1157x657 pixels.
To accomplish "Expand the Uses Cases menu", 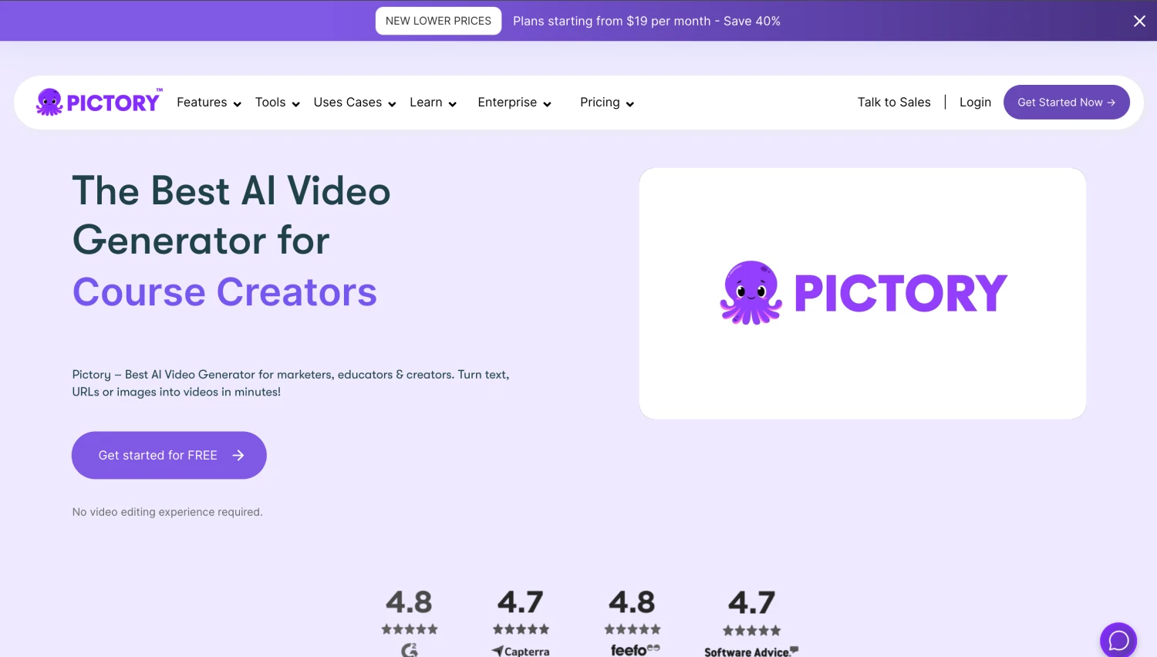I will pos(353,102).
